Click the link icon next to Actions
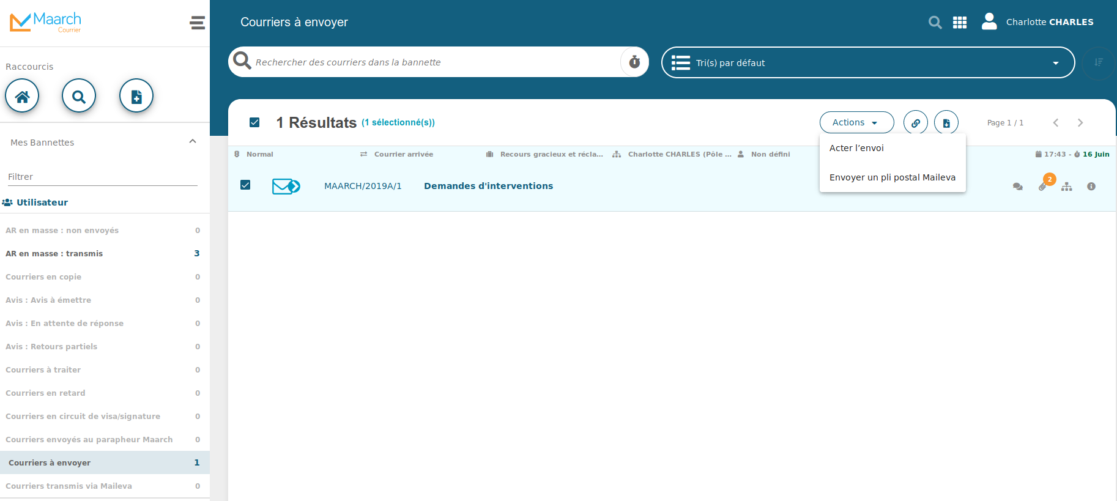The width and height of the screenshot is (1117, 501). [x=916, y=123]
